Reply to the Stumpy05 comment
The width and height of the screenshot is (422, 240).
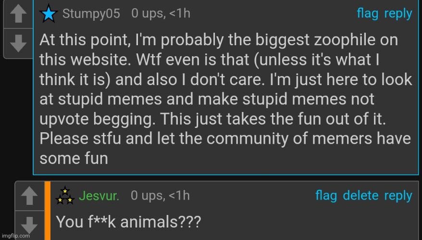(398, 13)
